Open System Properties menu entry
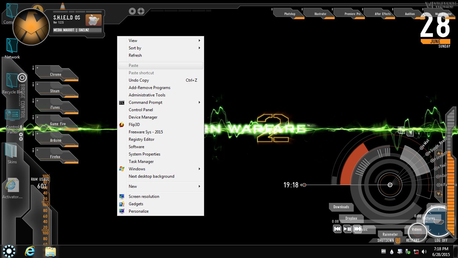Viewport: 458px width, 258px height. click(x=161, y=154)
